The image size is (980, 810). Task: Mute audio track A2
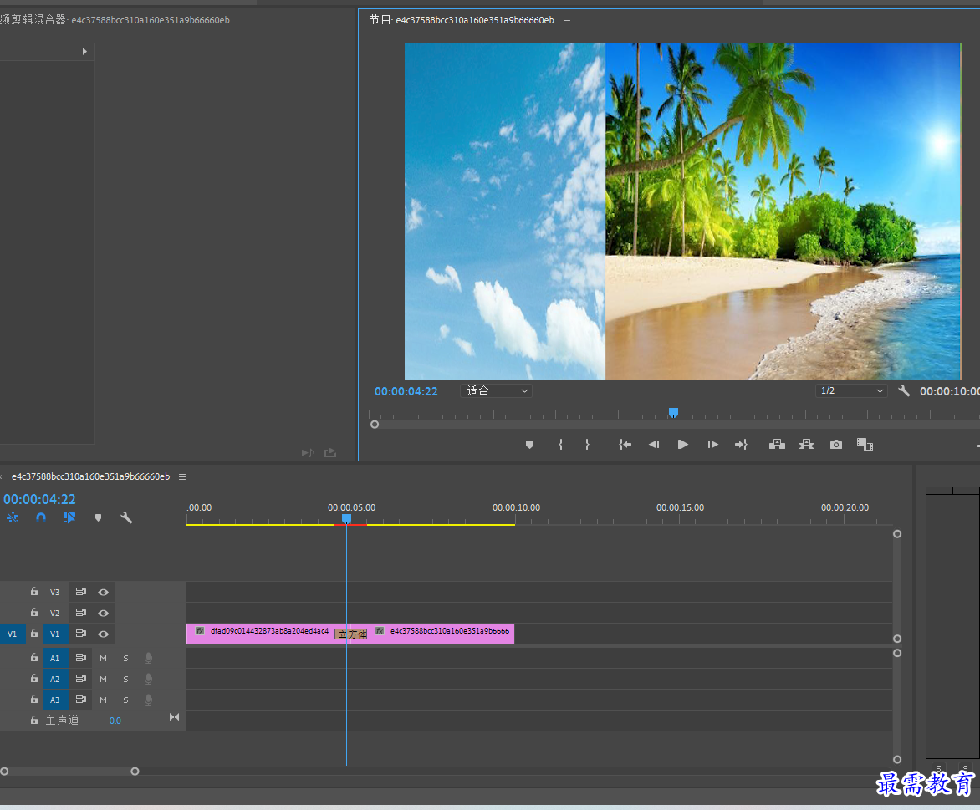pyautogui.click(x=103, y=679)
